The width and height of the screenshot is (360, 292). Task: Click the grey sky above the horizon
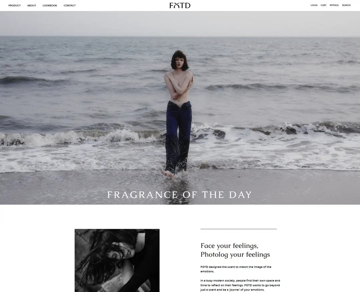tap(180, 23)
